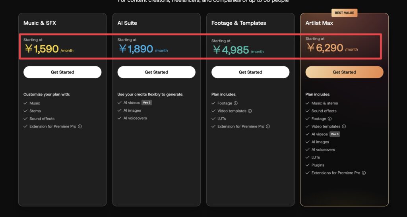Click the Veo 3 badge in Artlist Max
Screen dimensions: 407x217
point(335,134)
